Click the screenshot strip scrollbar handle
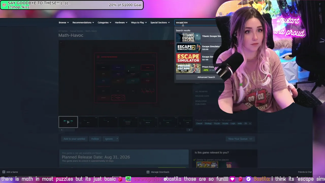 pos(69,130)
